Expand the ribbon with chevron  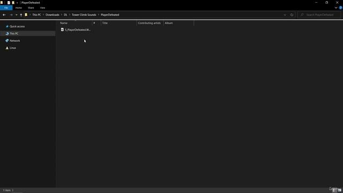click(x=336, y=8)
